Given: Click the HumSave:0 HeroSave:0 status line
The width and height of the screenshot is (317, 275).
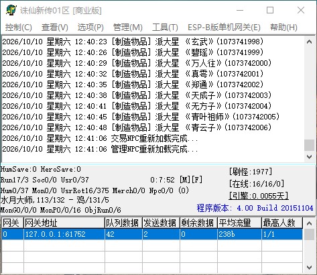Looking at the screenshot, I should [41, 169].
